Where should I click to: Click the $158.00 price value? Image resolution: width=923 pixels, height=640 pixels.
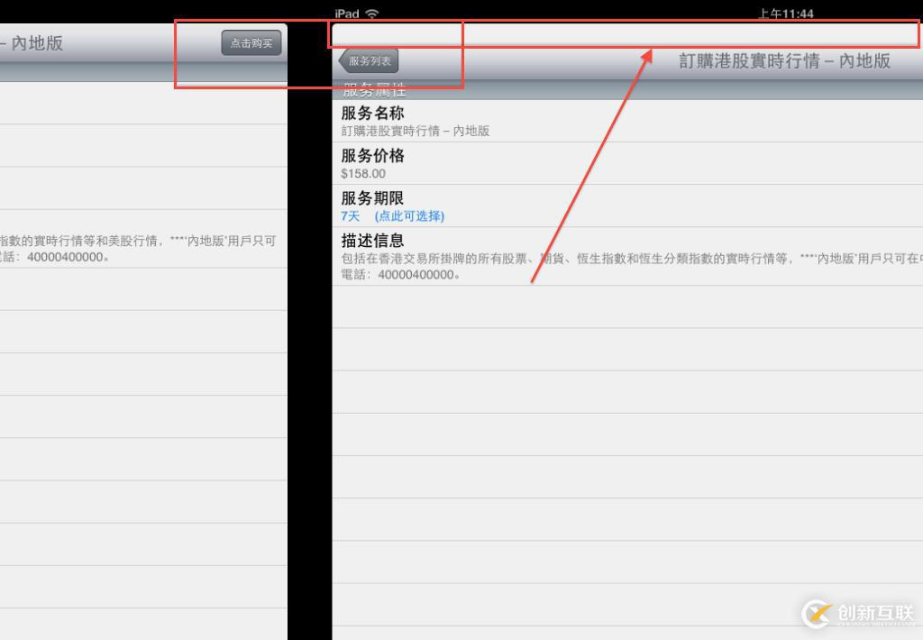[363, 174]
